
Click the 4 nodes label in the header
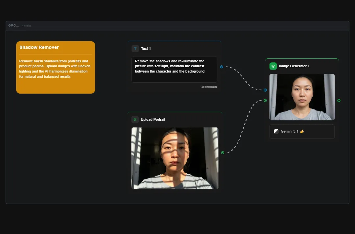(26, 25)
